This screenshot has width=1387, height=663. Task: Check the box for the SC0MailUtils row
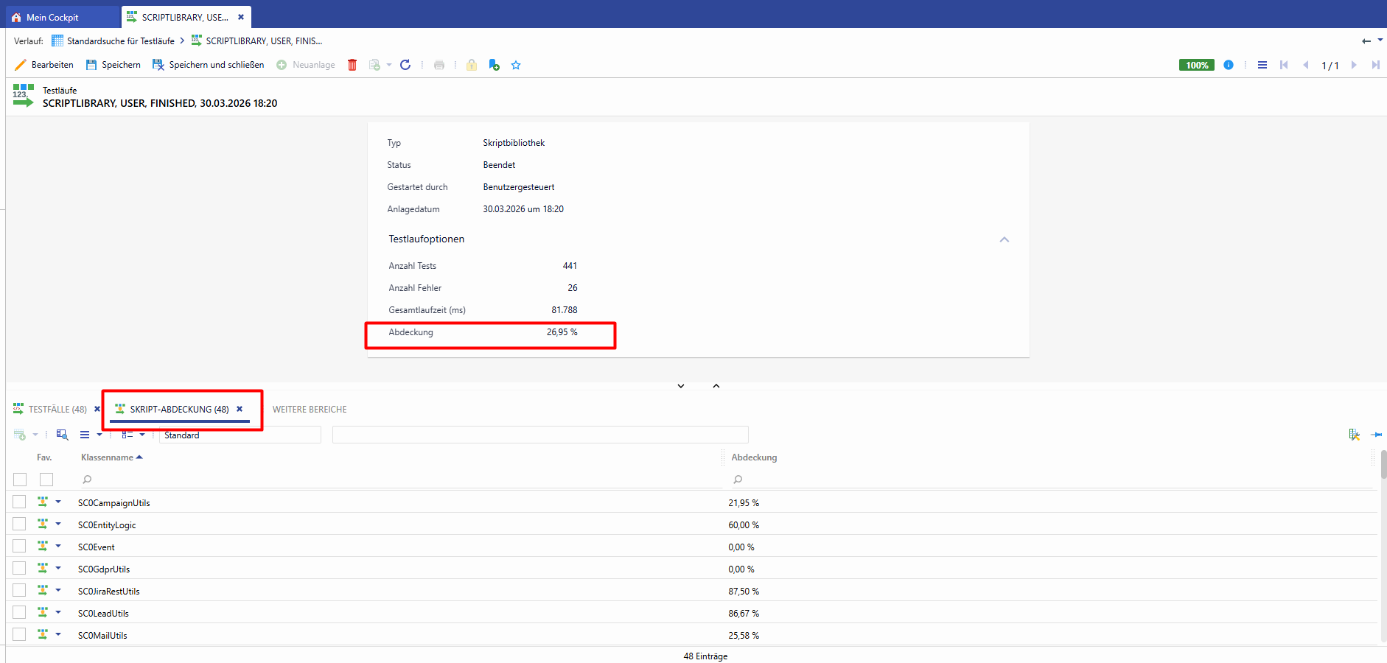click(x=20, y=634)
